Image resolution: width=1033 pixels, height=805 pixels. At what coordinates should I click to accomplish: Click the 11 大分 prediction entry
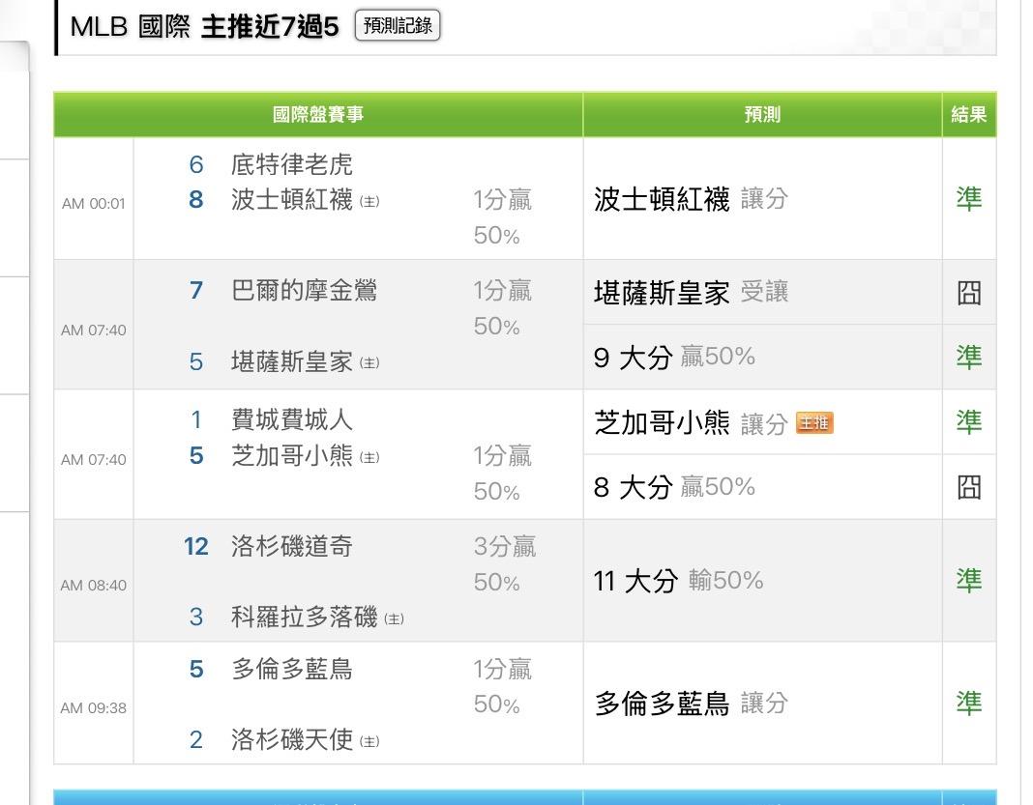coord(678,580)
